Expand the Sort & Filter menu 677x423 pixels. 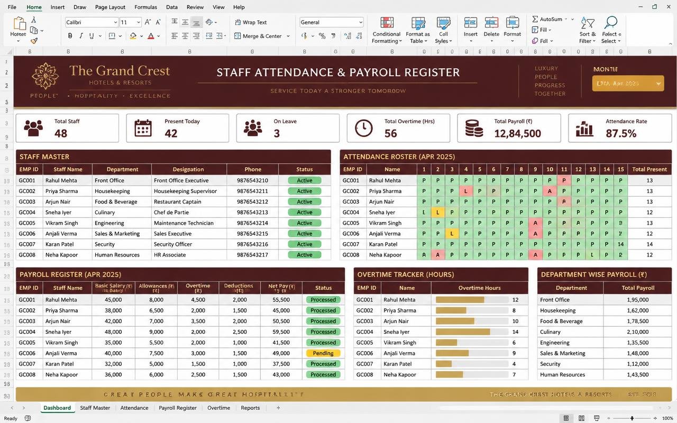(x=587, y=30)
